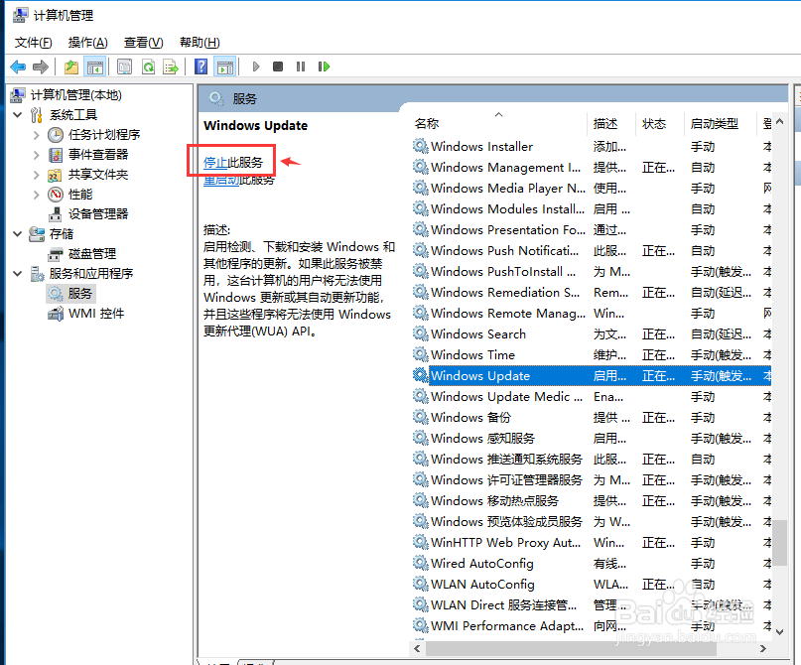801x665 pixels.
Task: Click the Pause service toolbar button
Action: click(301, 66)
